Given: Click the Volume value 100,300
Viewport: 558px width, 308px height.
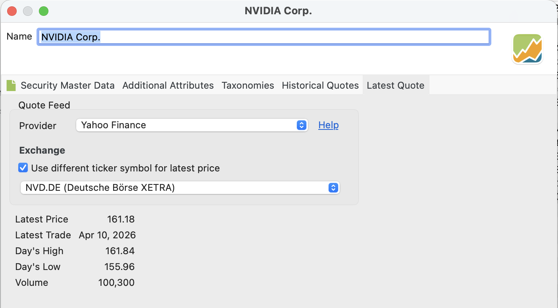Looking at the screenshot, I should pyautogui.click(x=116, y=283).
